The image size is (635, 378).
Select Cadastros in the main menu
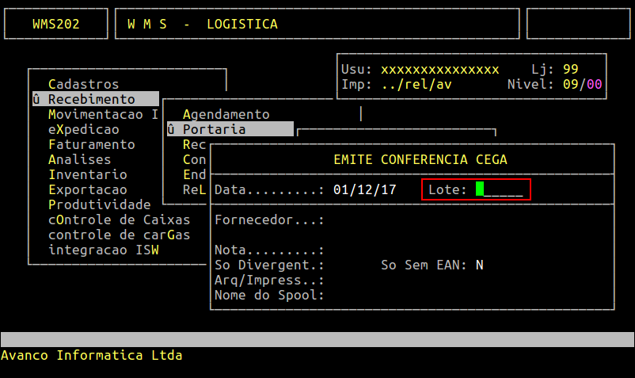tap(83, 84)
